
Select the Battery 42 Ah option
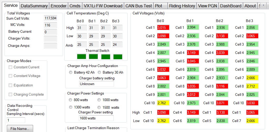(70, 73)
